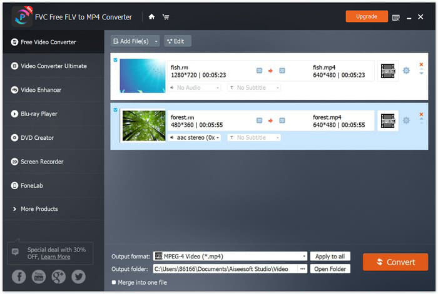The width and height of the screenshot is (438, 294).
Task: Expand the Add File(s) dropdown arrow
Action: click(x=156, y=42)
